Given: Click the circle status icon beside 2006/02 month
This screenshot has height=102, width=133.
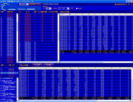Looking at the screenshot, I should (1, 69).
